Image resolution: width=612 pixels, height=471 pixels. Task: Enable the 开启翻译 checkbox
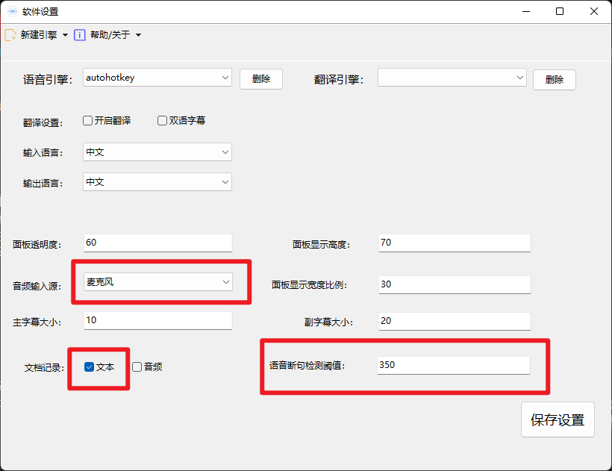pyautogui.click(x=88, y=121)
